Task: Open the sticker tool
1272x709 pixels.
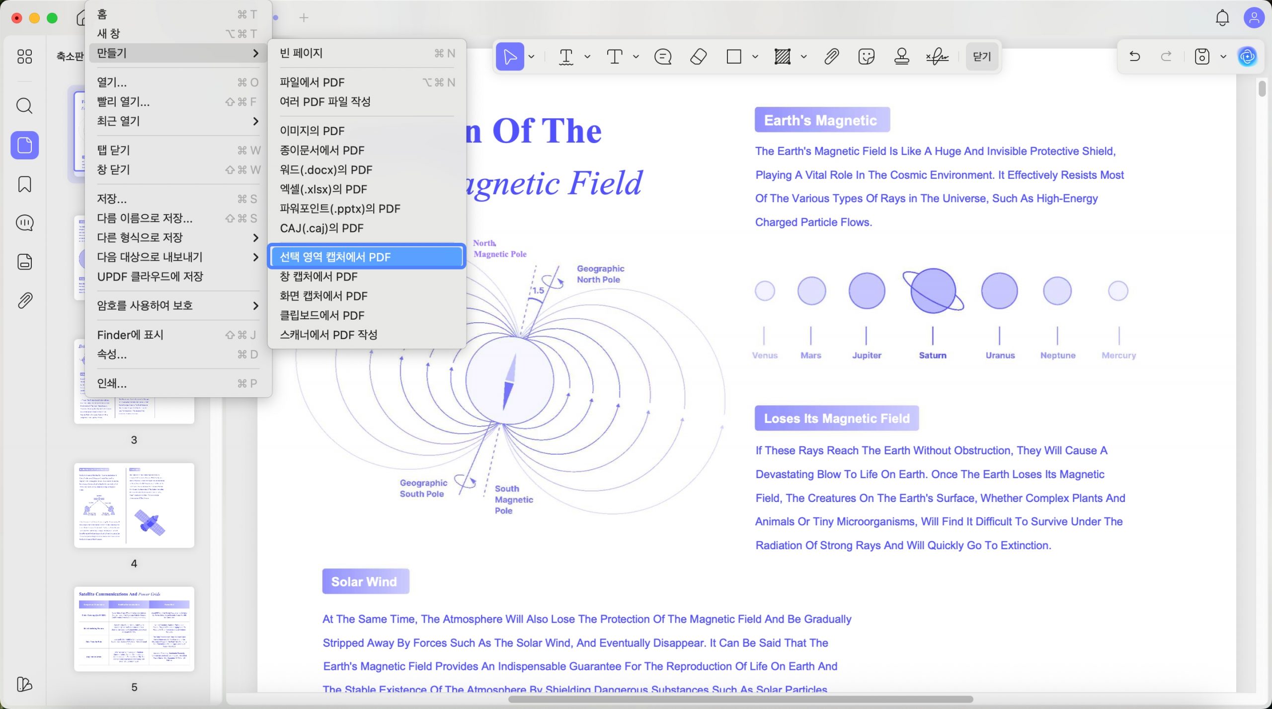Action: [866, 57]
